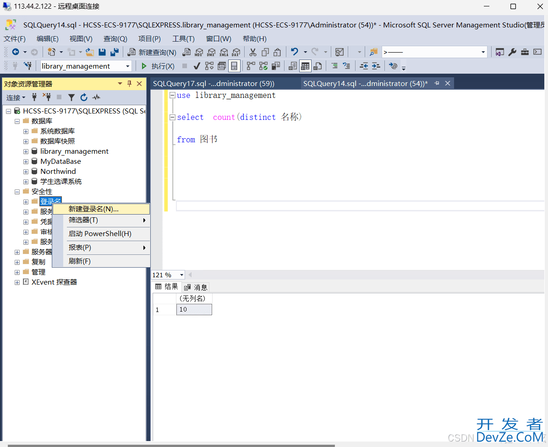Toggle Include Live Query Statistics

(263, 66)
